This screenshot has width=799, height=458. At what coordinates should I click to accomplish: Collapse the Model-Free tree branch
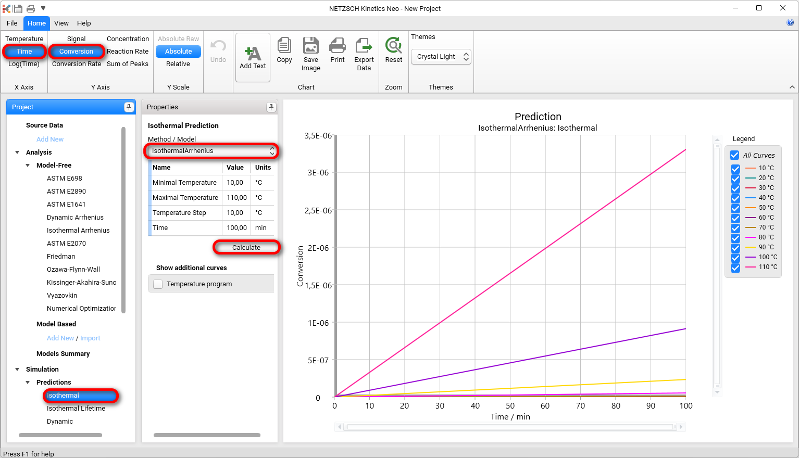click(x=28, y=165)
